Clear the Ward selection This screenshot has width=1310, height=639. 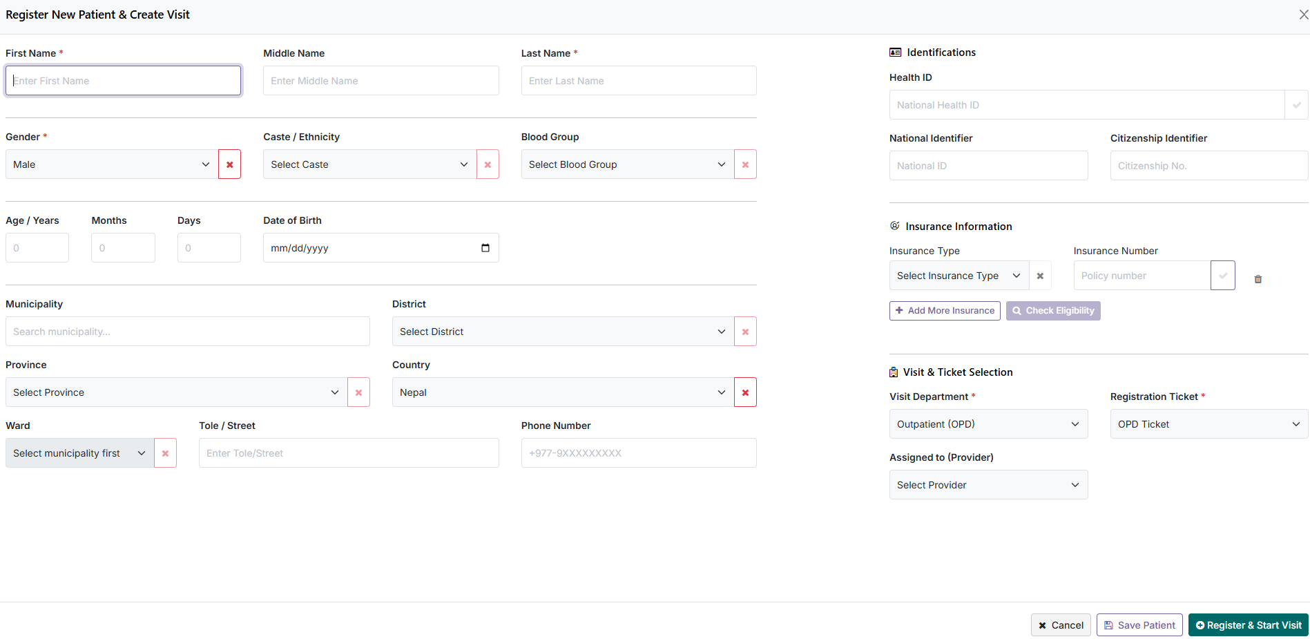click(165, 453)
